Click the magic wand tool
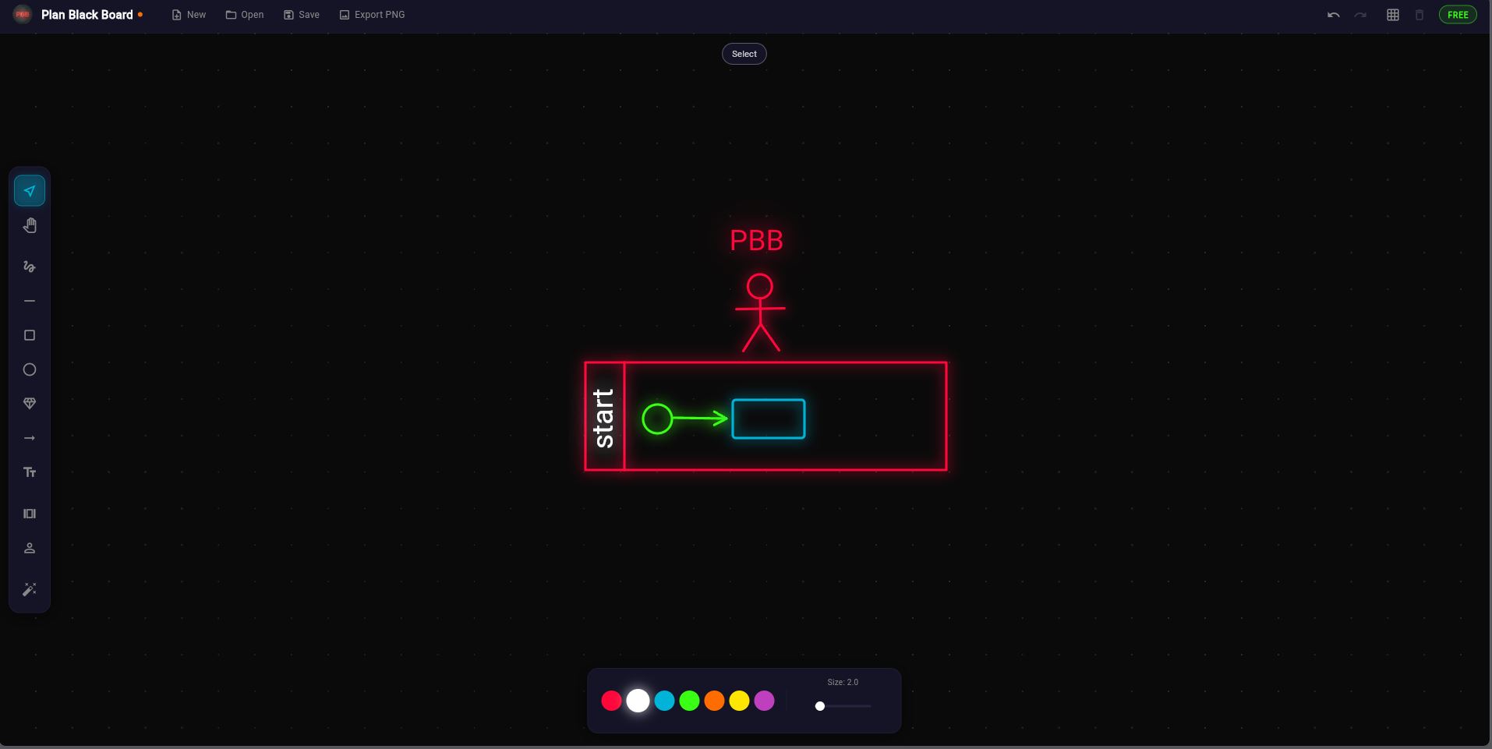Screen dimensions: 1492x749 (x=30, y=589)
